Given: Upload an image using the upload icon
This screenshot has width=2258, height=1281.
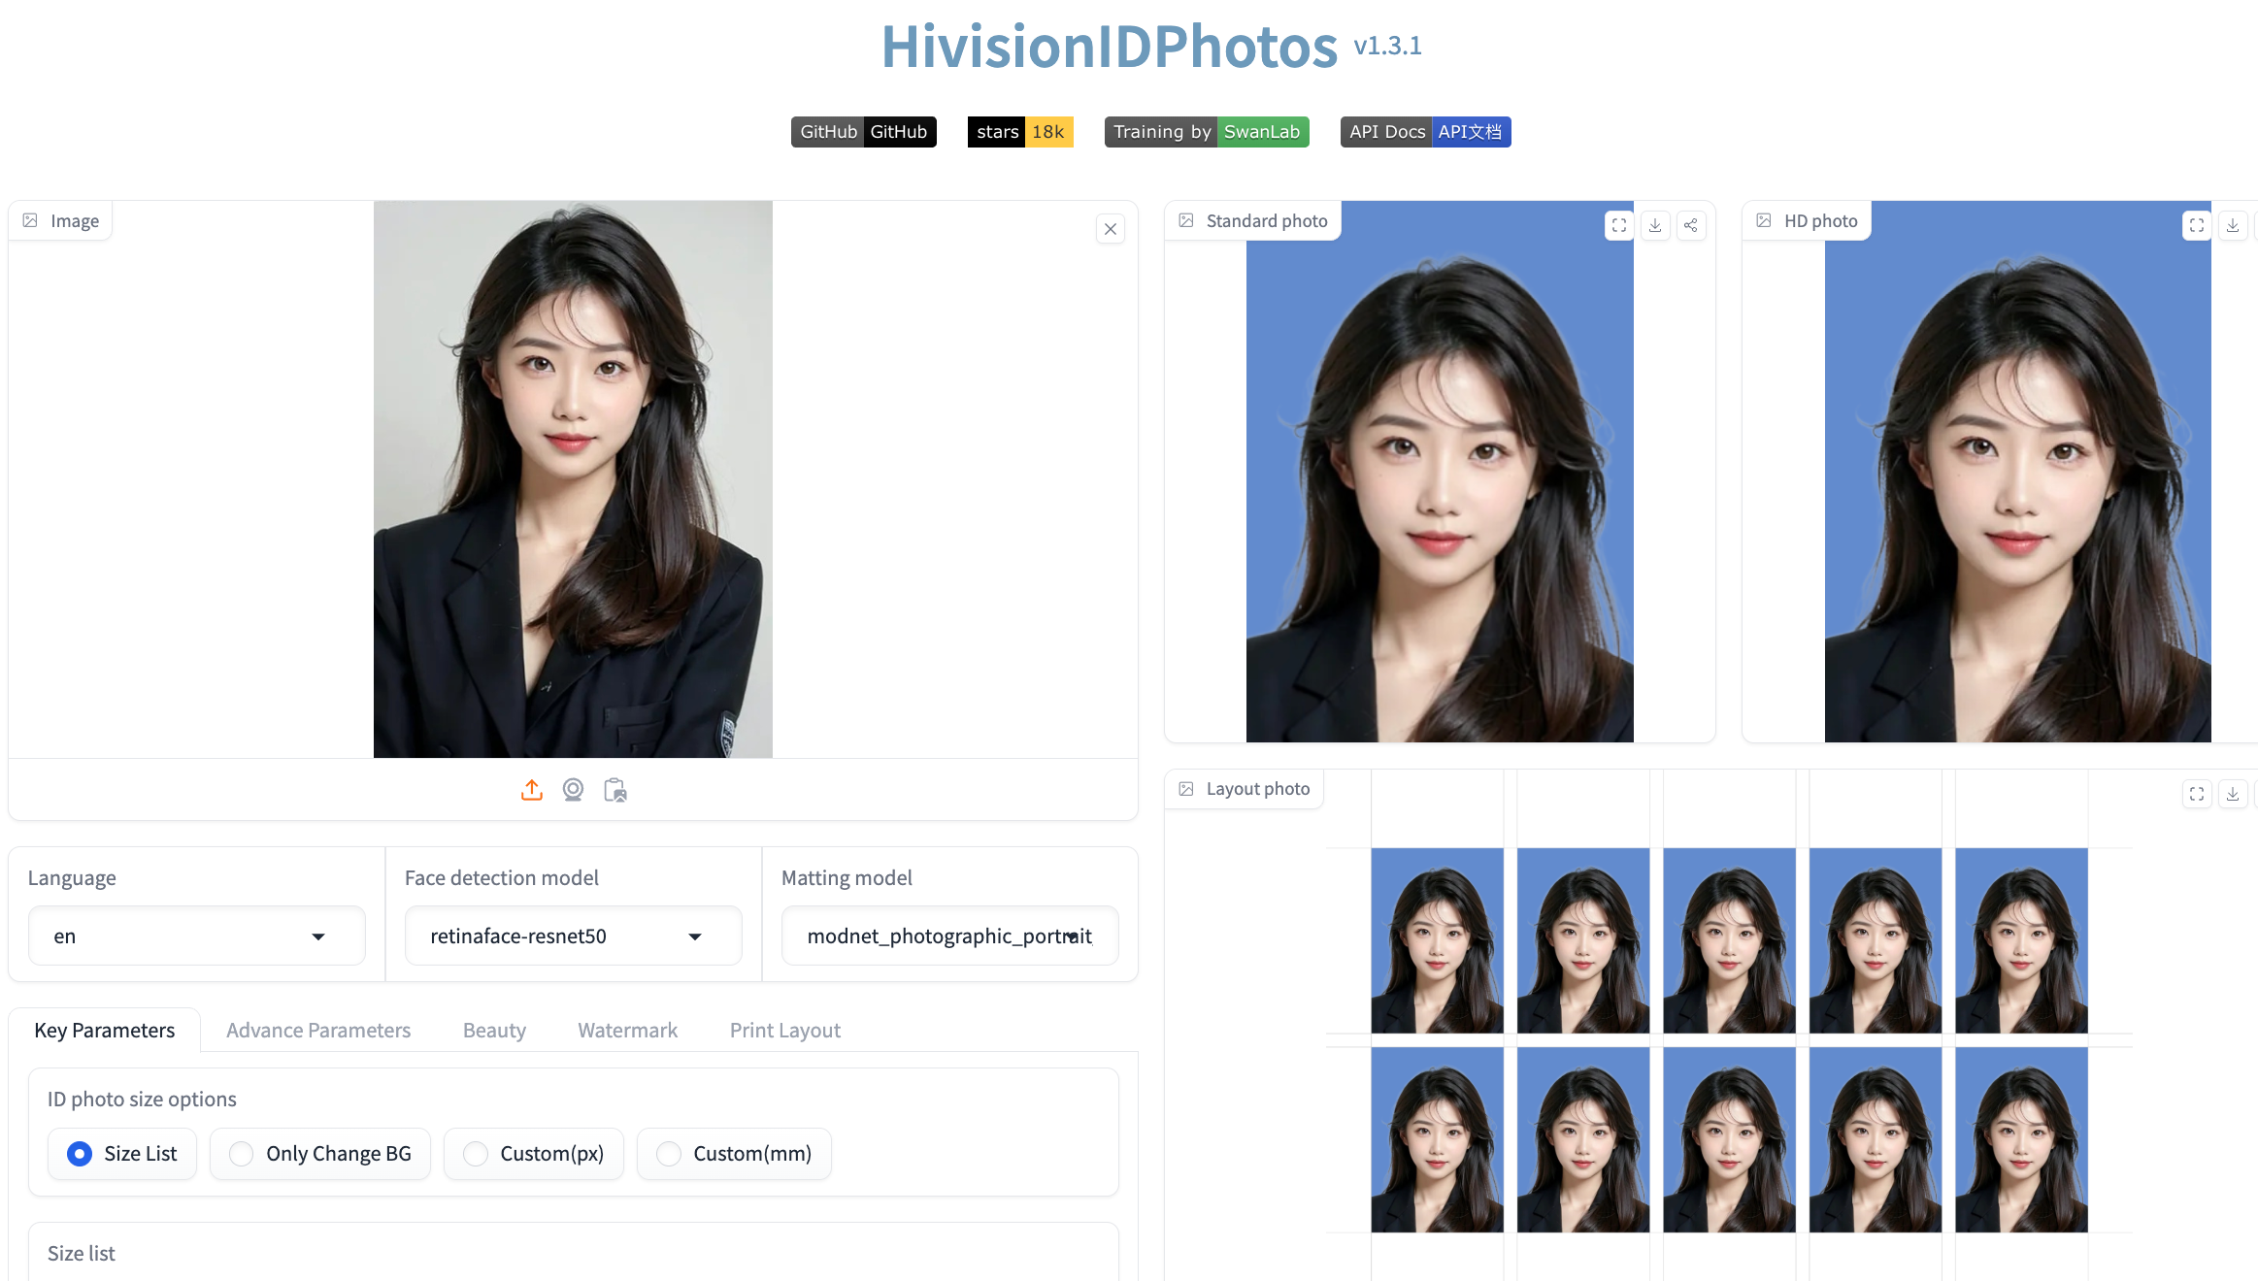Looking at the screenshot, I should click(531, 790).
